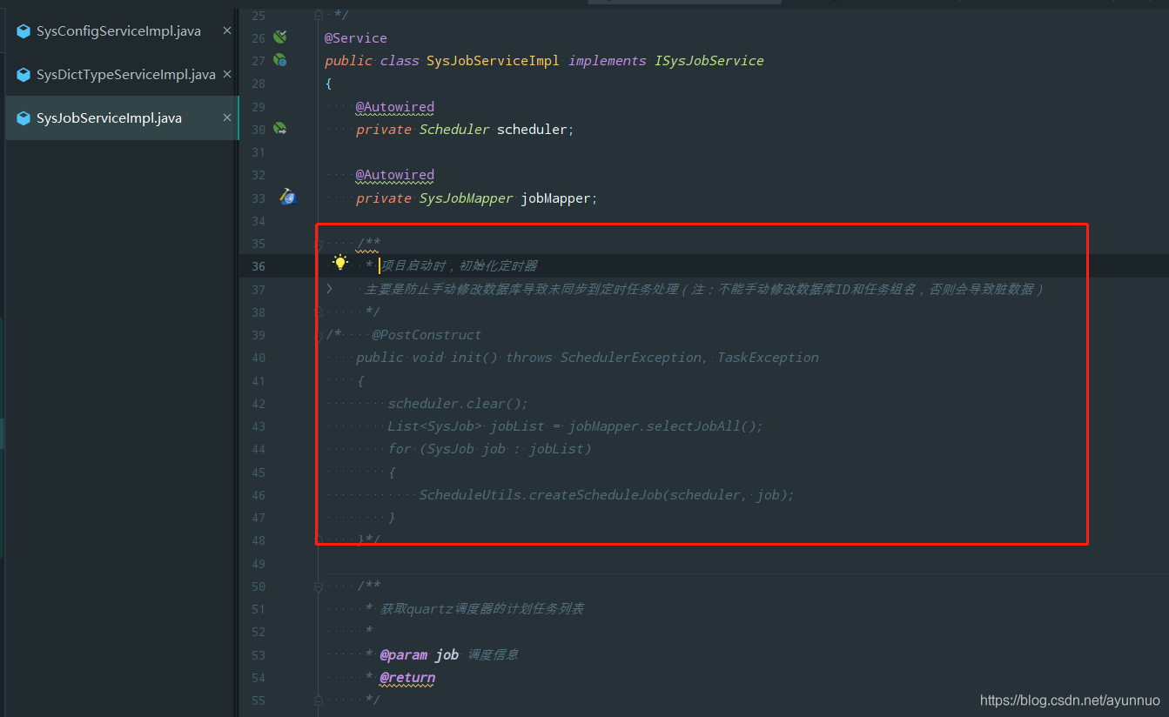This screenshot has height=717, width=1169.
Task: Collapse the Javadoc fold marker at line 50
Action: tap(319, 586)
